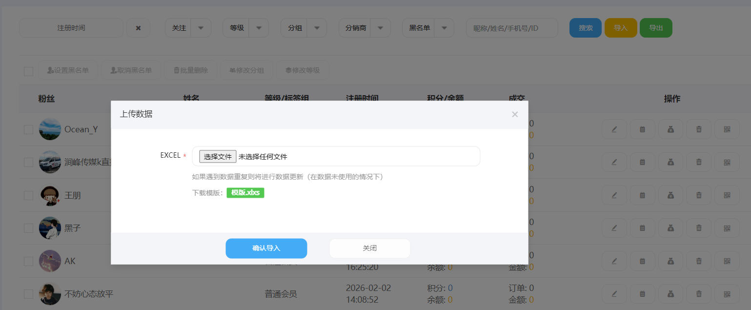The image size is (751, 310).
Task: Expand the 黑名单 filter dropdown
Action: click(444, 28)
